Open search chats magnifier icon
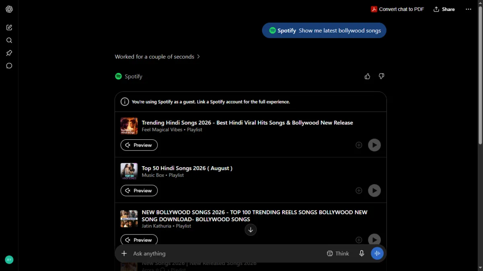483x271 pixels. 9,40
